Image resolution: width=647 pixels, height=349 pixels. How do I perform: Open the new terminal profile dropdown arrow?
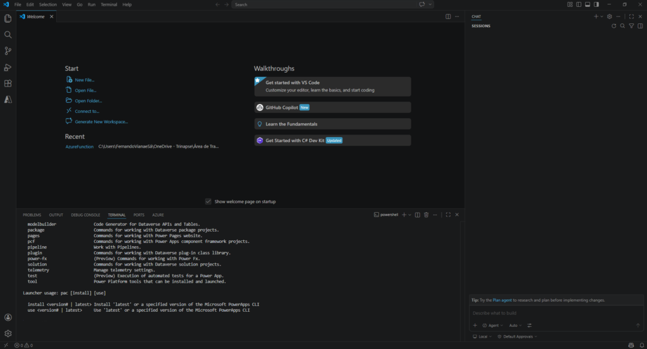[x=409, y=215]
